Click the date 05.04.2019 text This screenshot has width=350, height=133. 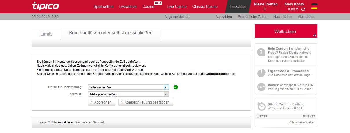pyautogui.click(x=40, y=17)
